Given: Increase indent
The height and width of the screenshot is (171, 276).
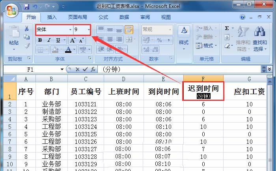Looking at the screenshot, I should [x=110, y=49].
